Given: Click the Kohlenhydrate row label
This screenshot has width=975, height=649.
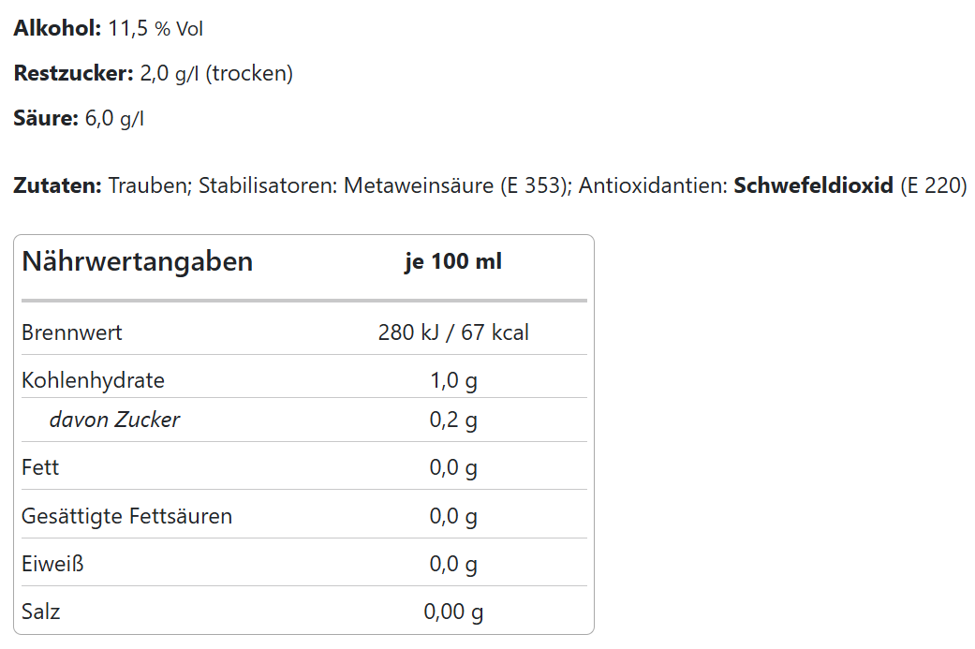Looking at the screenshot, I should (x=93, y=380).
